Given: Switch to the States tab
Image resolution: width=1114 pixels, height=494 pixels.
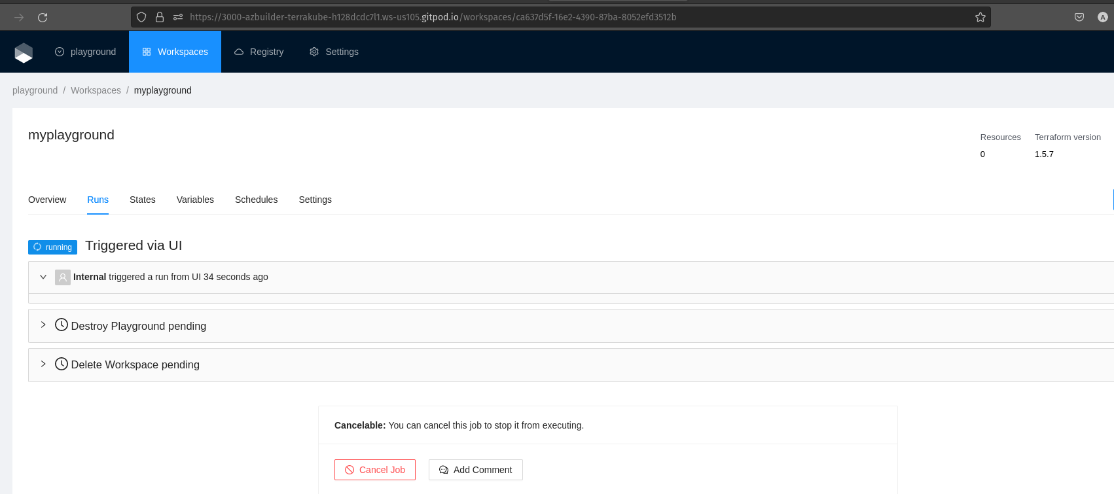Looking at the screenshot, I should coord(142,200).
